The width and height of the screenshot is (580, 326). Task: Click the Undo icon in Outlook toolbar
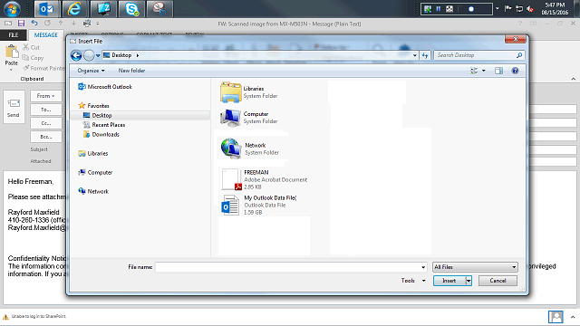[x=34, y=24]
